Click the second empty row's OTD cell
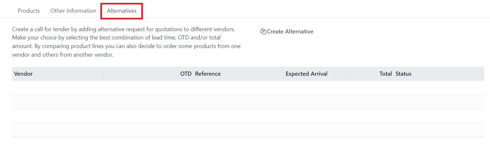 [148, 102]
